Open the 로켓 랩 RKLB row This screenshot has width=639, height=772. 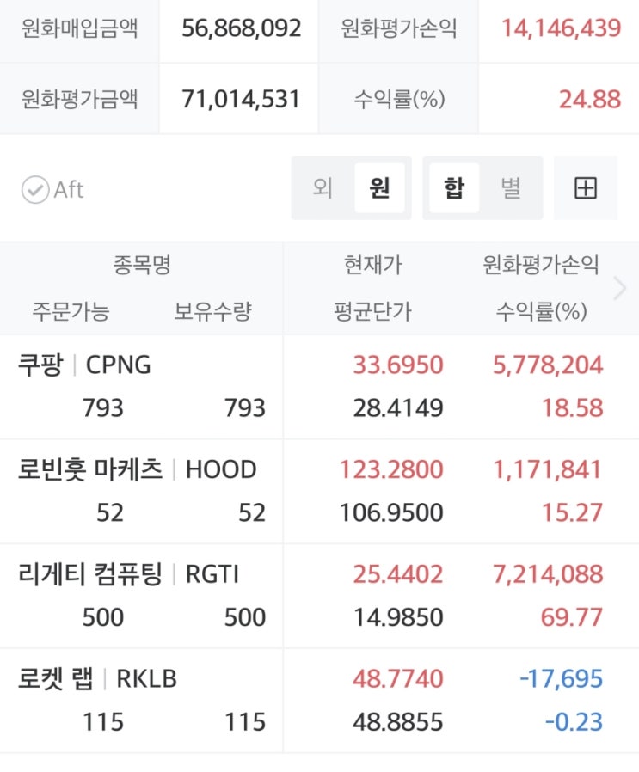coord(319,700)
